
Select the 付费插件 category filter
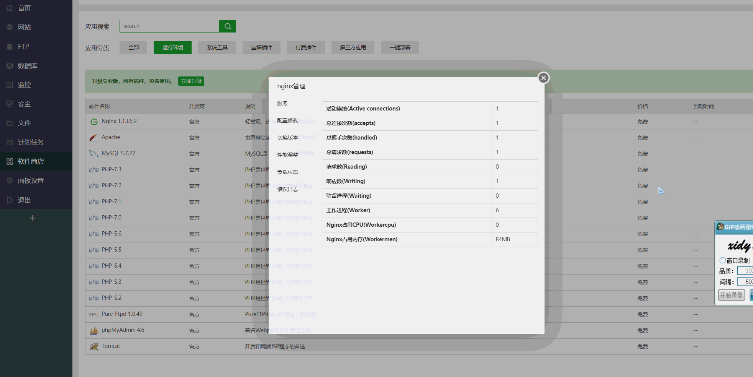click(x=306, y=48)
